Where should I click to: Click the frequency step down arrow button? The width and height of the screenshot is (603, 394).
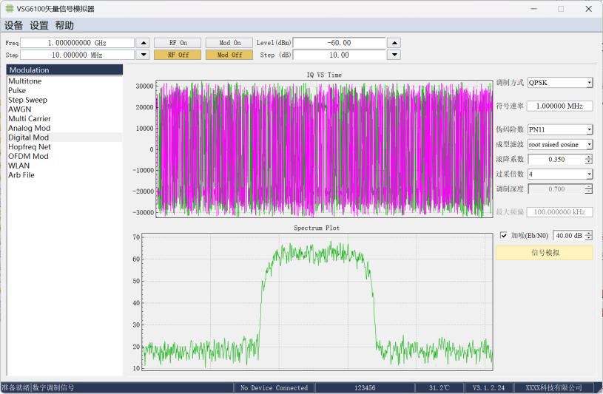tap(144, 55)
